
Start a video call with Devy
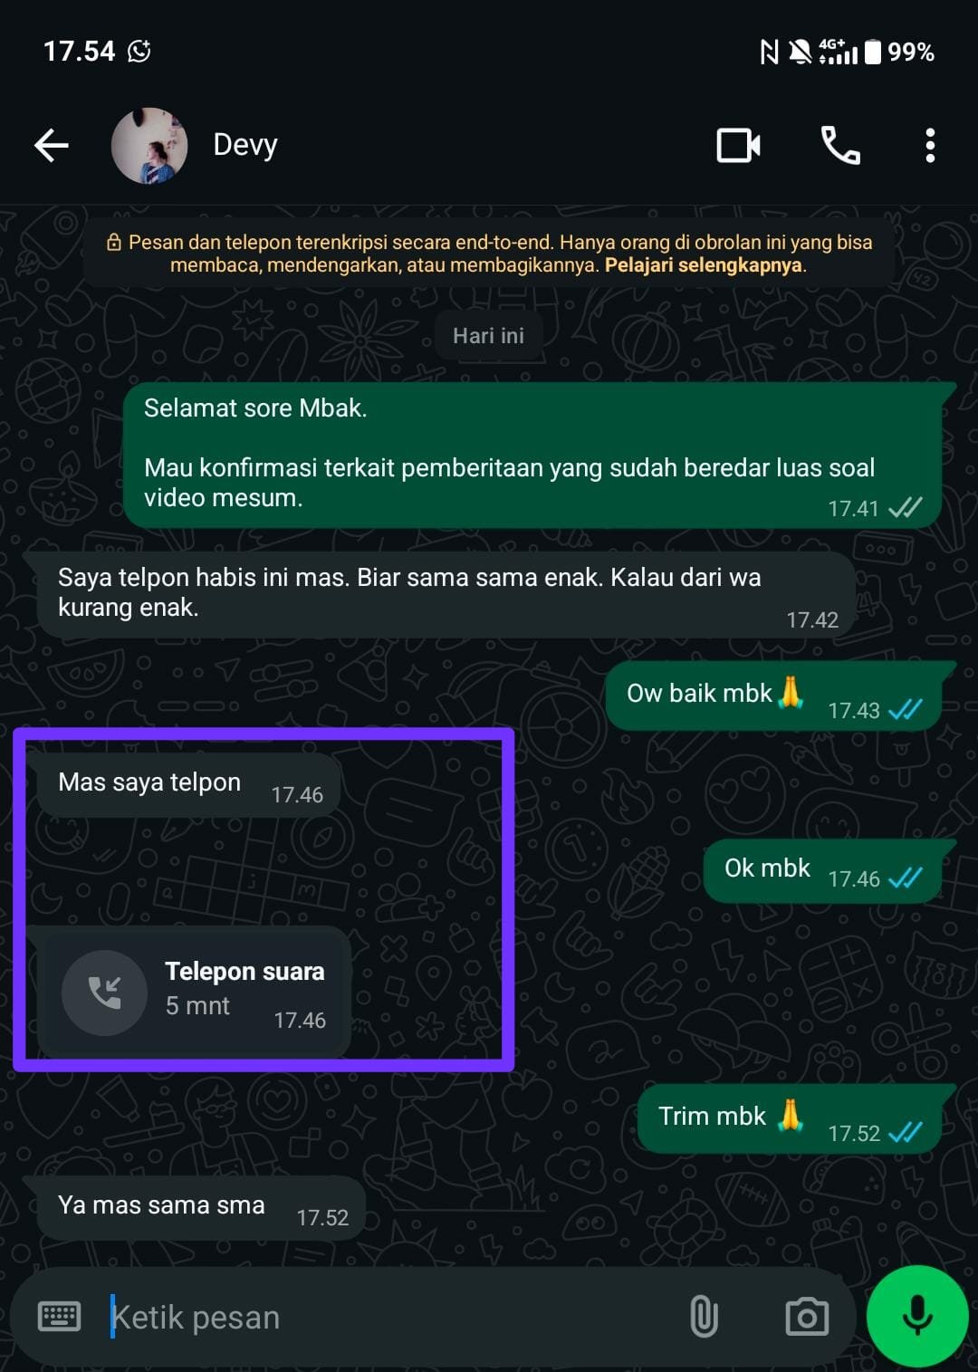point(738,145)
